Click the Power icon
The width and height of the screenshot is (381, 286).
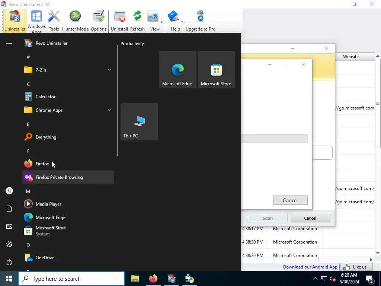pos(9,262)
